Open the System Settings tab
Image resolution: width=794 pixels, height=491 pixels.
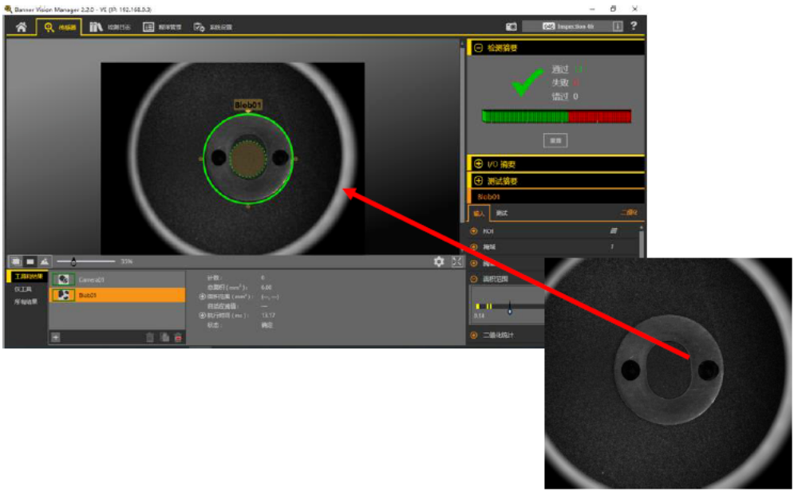click(213, 27)
